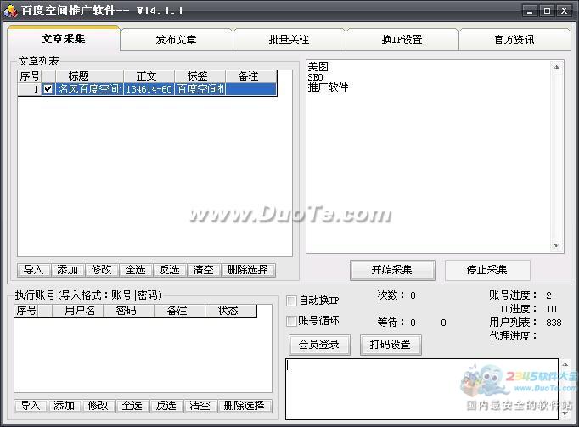
Task: Click 全选 under the account list
Action: tap(132, 406)
